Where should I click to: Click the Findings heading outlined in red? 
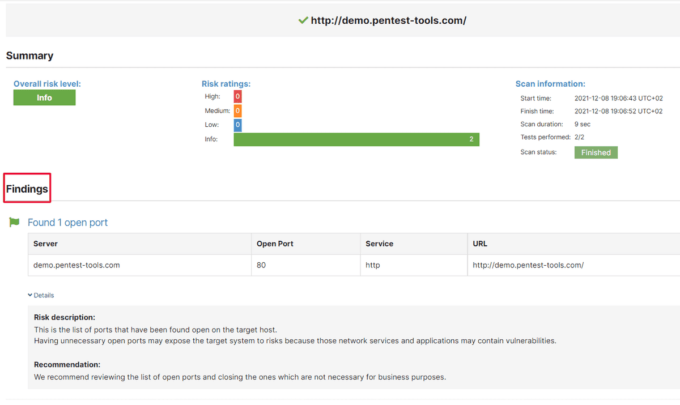click(x=25, y=187)
